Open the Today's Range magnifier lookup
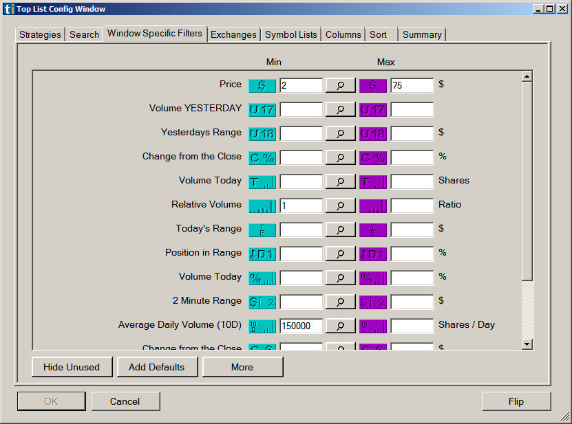The width and height of the screenshot is (572, 424). click(x=340, y=230)
